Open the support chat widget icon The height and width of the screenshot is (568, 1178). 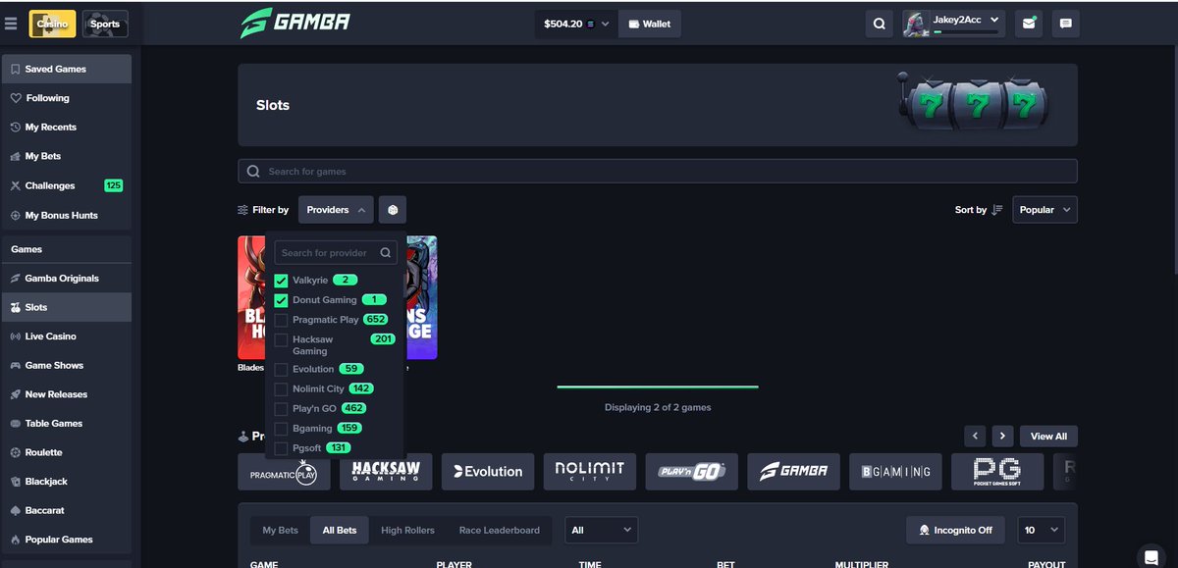click(x=1151, y=555)
